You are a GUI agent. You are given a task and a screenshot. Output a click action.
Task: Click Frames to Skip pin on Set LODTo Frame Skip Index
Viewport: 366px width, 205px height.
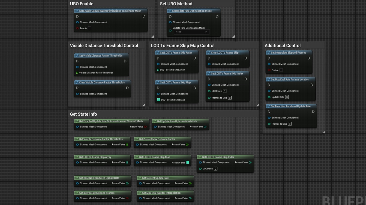[209, 98]
